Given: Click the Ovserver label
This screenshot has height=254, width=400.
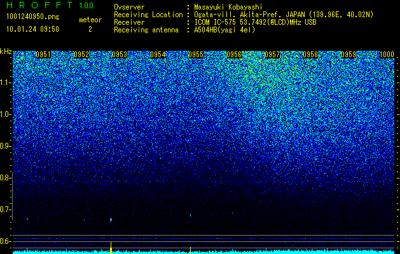Looking at the screenshot, I should (x=129, y=7).
